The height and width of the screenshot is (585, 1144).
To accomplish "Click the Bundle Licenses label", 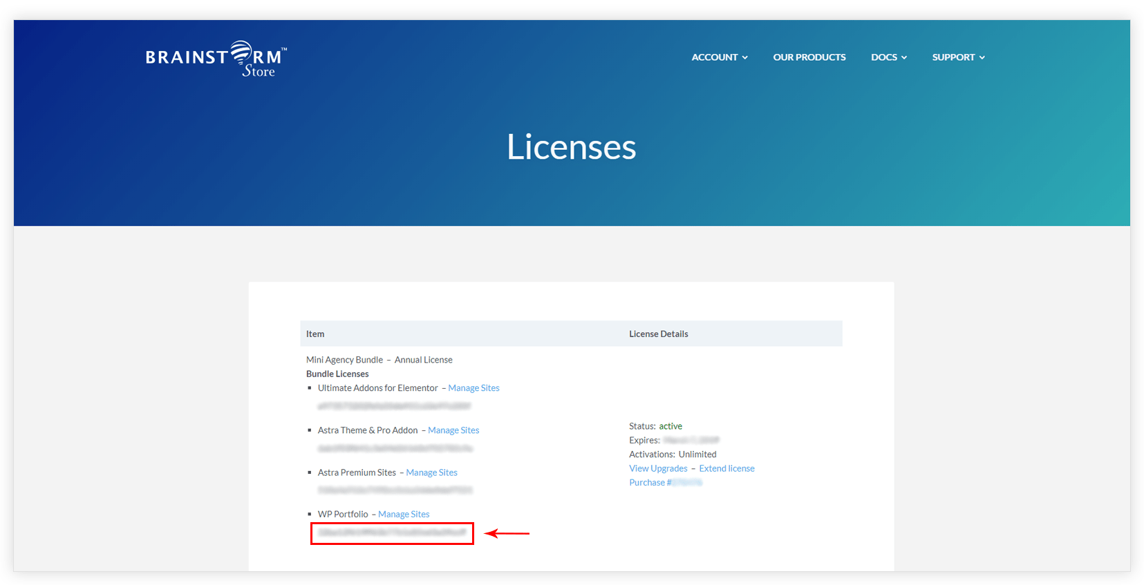I will tap(337, 374).
